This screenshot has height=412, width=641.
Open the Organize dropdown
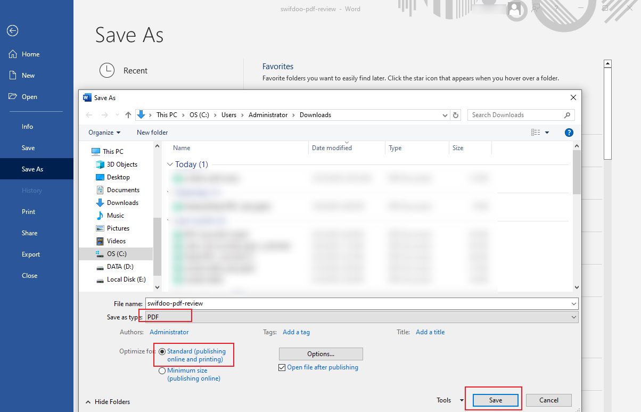(104, 132)
